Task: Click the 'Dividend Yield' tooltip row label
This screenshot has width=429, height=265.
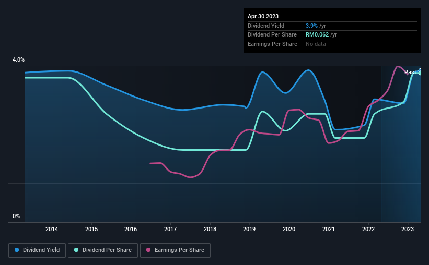Action: (266, 26)
